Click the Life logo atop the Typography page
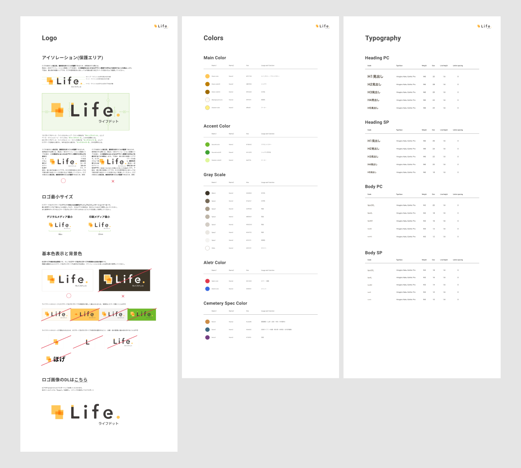 pyautogui.click(x=484, y=26)
